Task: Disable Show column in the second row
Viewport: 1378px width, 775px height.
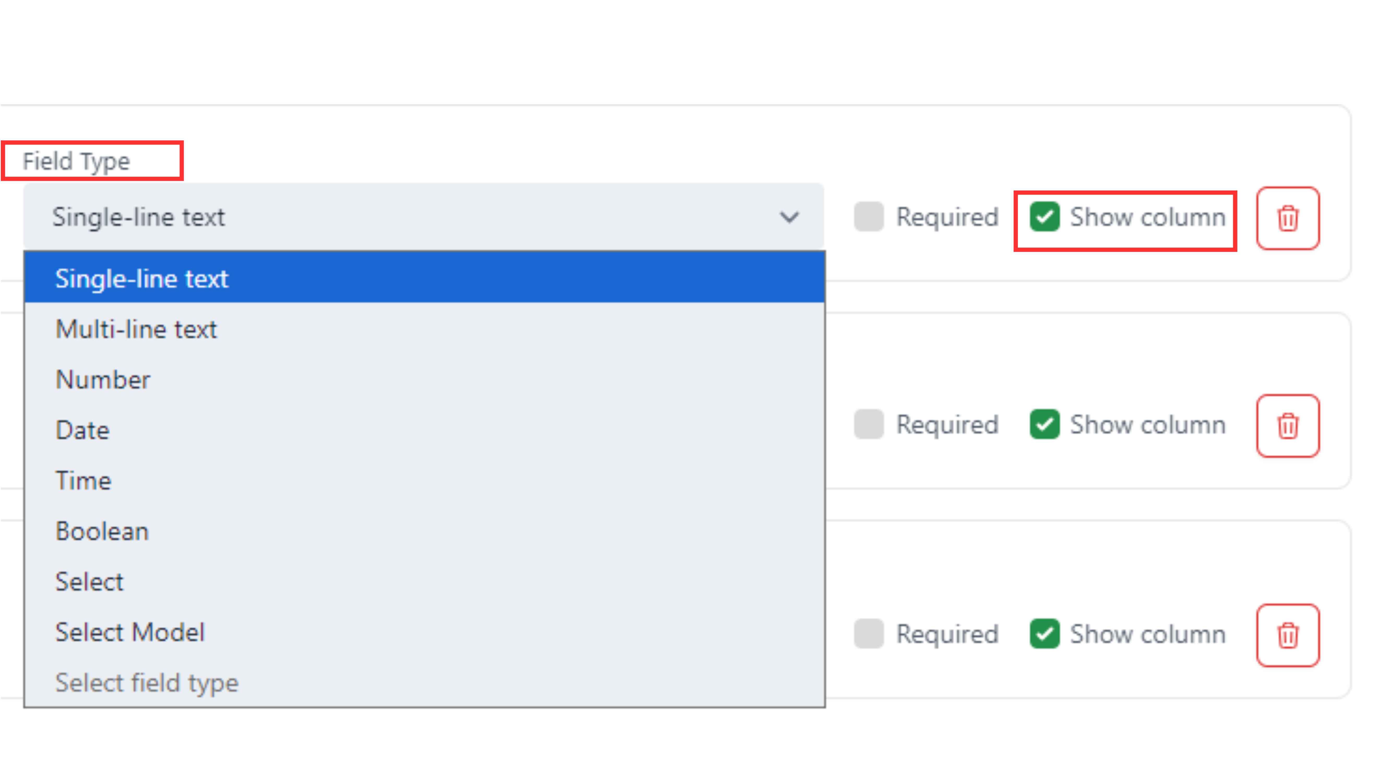Action: click(x=1044, y=425)
